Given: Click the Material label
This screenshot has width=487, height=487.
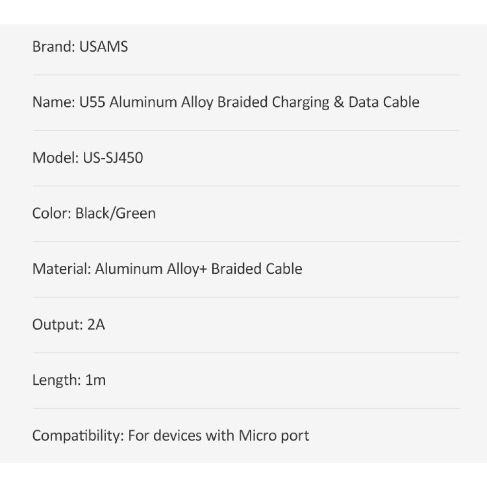Looking at the screenshot, I should pos(61,269).
